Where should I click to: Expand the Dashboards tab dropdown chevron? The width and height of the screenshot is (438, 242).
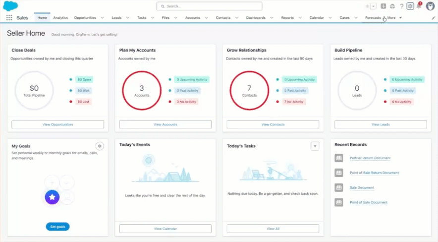pos(272,18)
